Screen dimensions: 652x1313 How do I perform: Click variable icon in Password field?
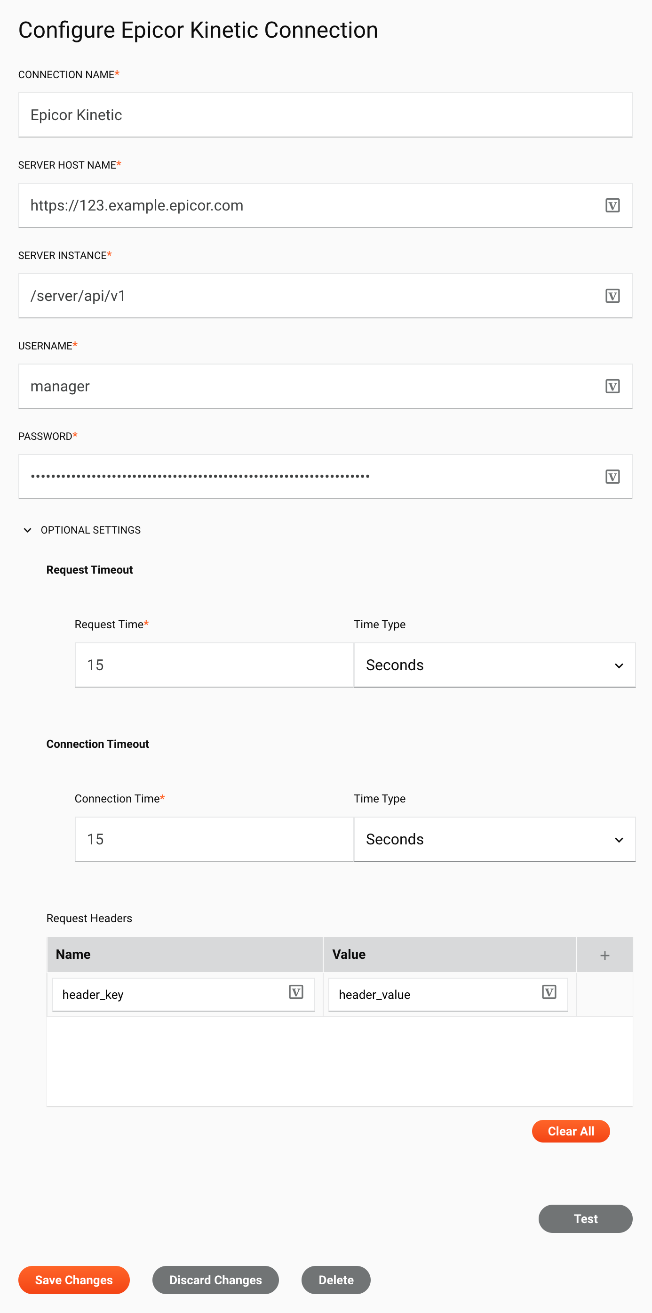[x=612, y=477]
